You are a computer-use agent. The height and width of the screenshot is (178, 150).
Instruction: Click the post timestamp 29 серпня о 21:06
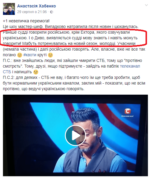32,12
